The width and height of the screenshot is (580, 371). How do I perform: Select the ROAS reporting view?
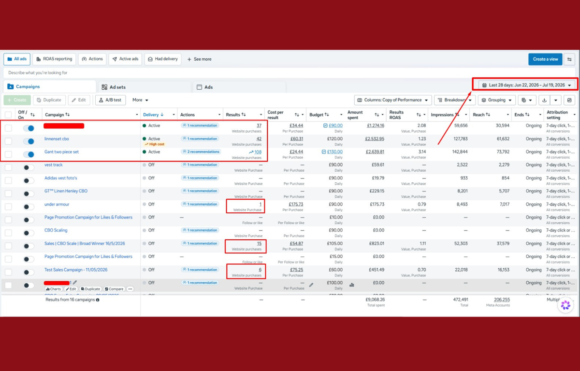54,59
